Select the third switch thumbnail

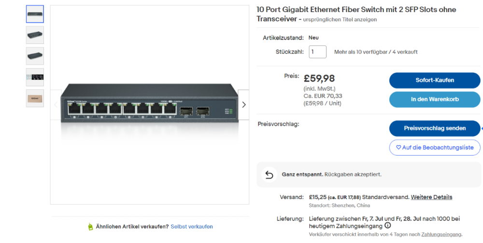pyautogui.click(x=35, y=56)
